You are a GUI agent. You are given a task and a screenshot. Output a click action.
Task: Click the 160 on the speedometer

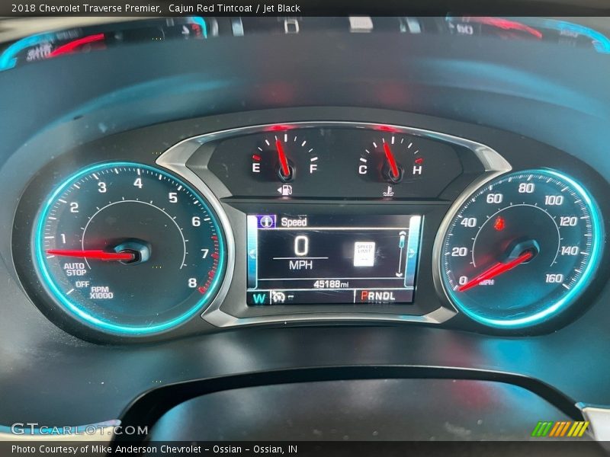(x=554, y=278)
